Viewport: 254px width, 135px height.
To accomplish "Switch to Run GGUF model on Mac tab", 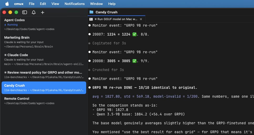I will coord(116,19).
